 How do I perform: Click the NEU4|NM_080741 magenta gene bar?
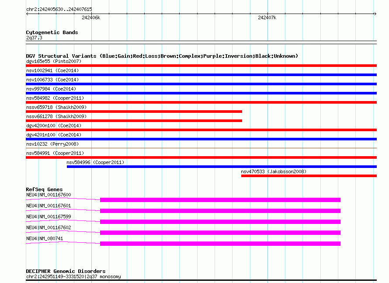(x=220, y=244)
